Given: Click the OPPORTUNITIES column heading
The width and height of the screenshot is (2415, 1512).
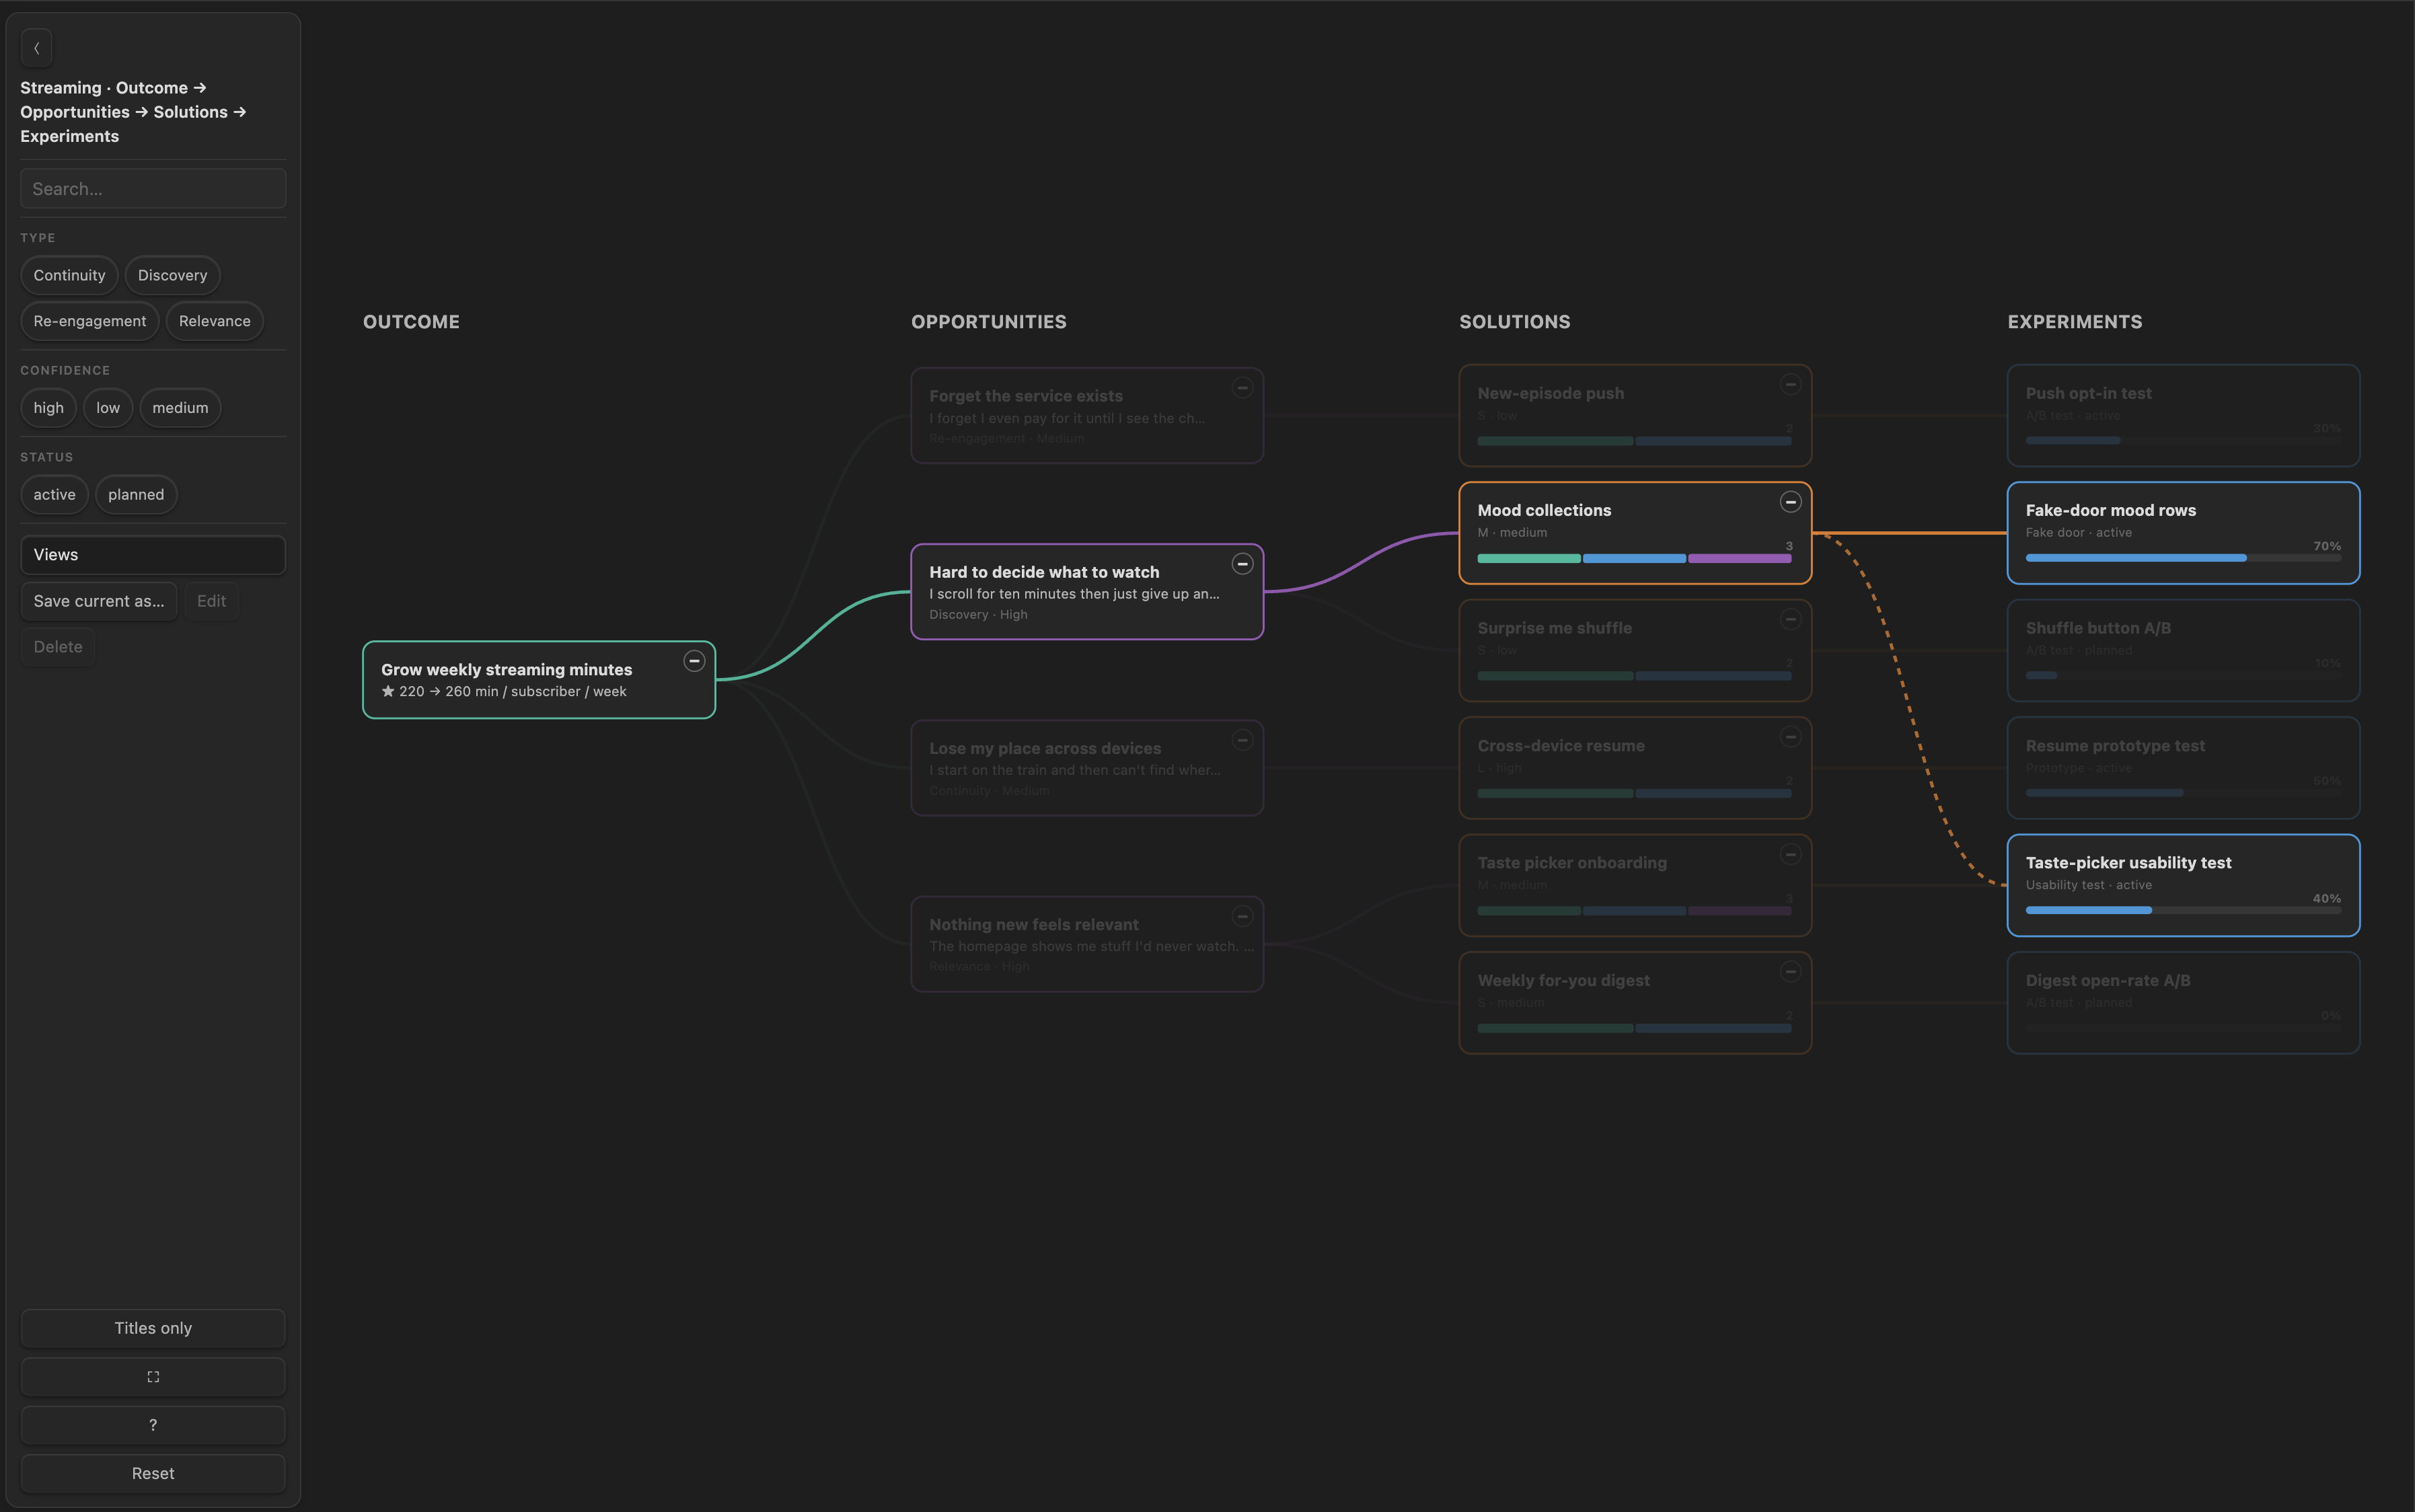Looking at the screenshot, I should point(988,322).
